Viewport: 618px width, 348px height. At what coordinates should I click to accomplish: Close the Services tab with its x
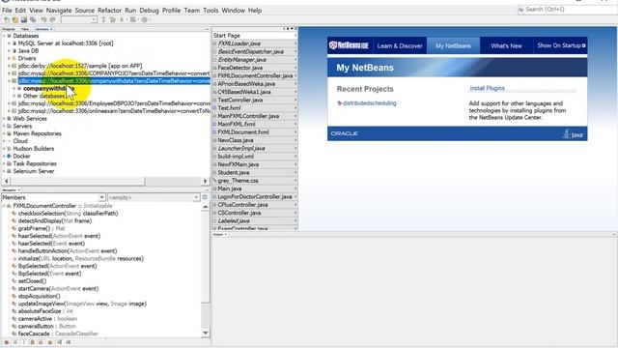(51, 29)
